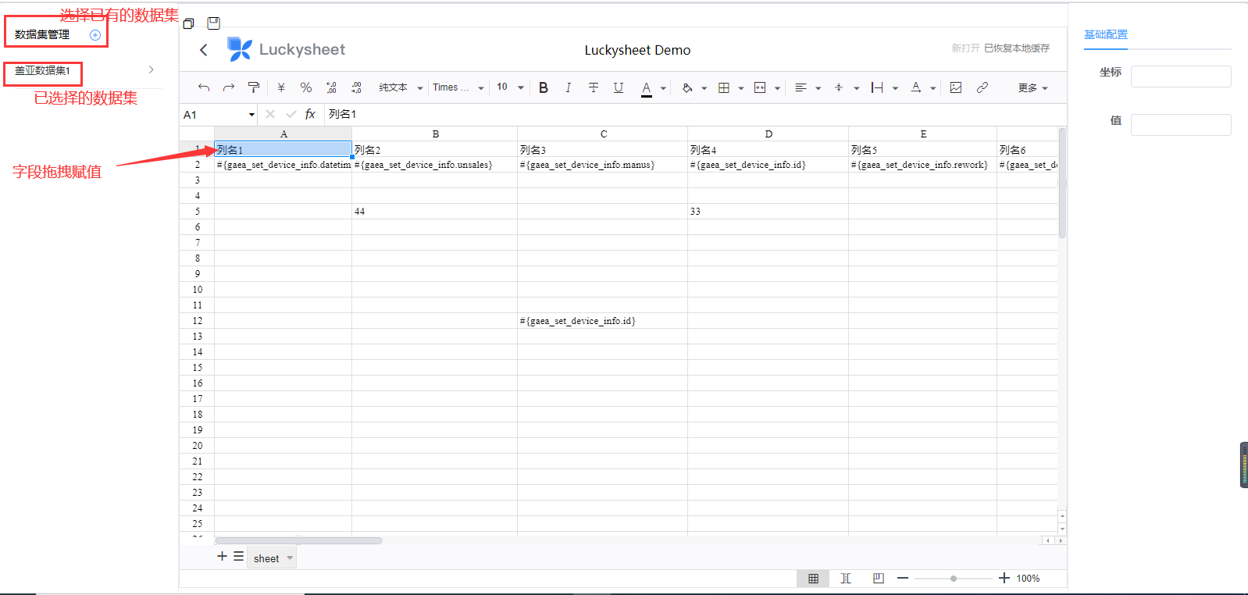The width and height of the screenshot is (1248, 595).
Task: Click the 坐标 input field
Action: 1180,77
